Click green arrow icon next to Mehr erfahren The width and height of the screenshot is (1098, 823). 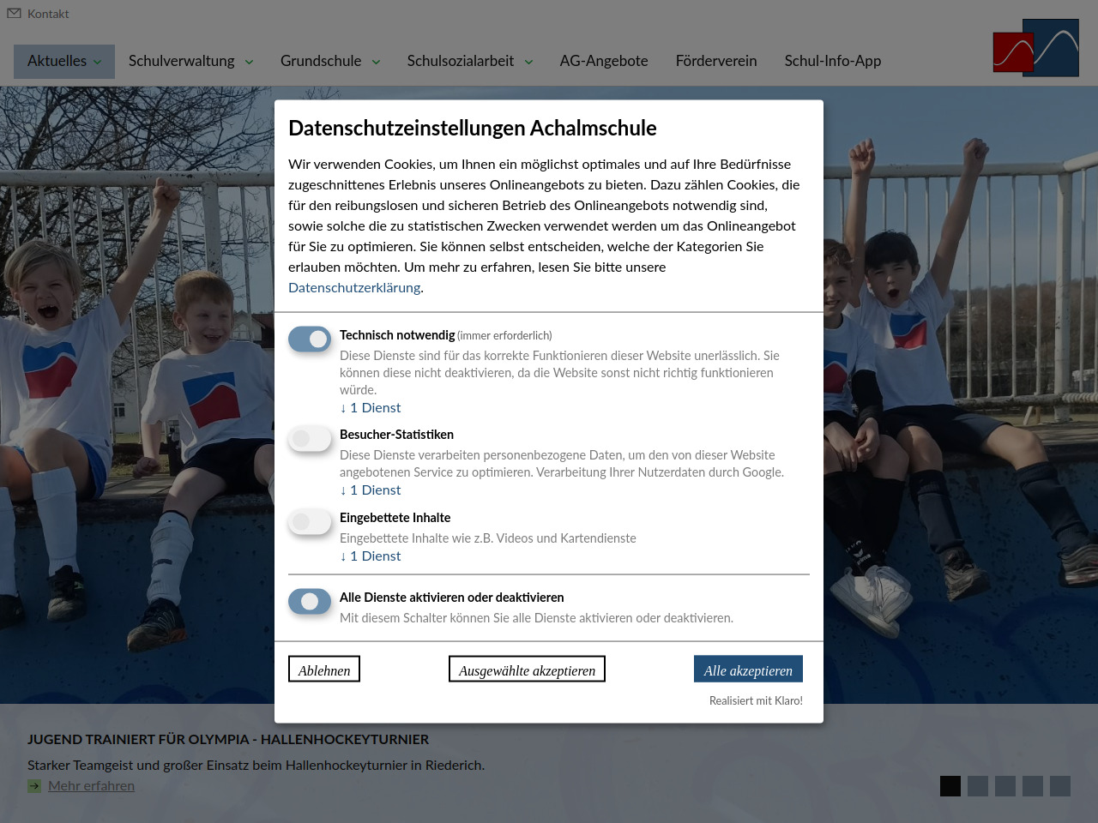pyautogui.click(x=34, y=786)
